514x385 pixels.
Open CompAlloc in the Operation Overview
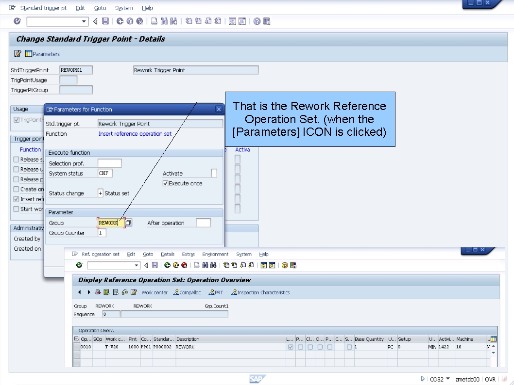(x=187, y=292)
